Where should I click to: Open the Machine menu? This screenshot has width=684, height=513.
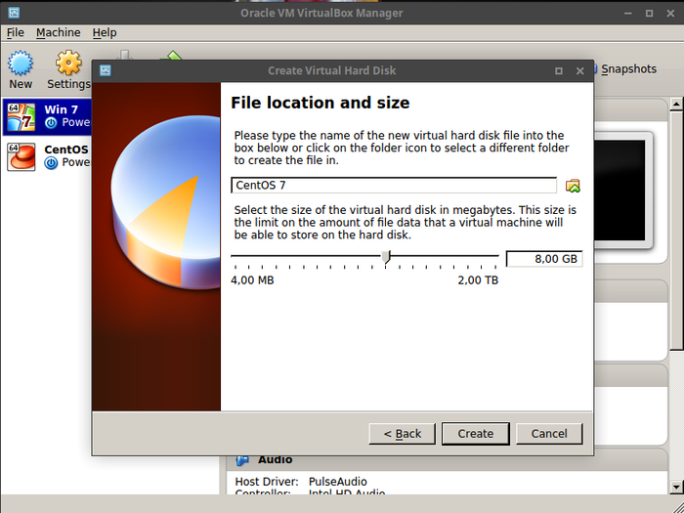click(x=58, y=32)
